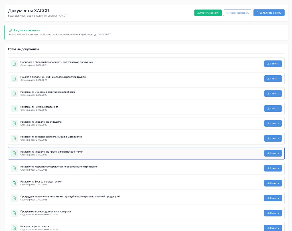This screenshot has height=231, width=292.
Task: Download the входной контроль сырья document
Action: 273,138
